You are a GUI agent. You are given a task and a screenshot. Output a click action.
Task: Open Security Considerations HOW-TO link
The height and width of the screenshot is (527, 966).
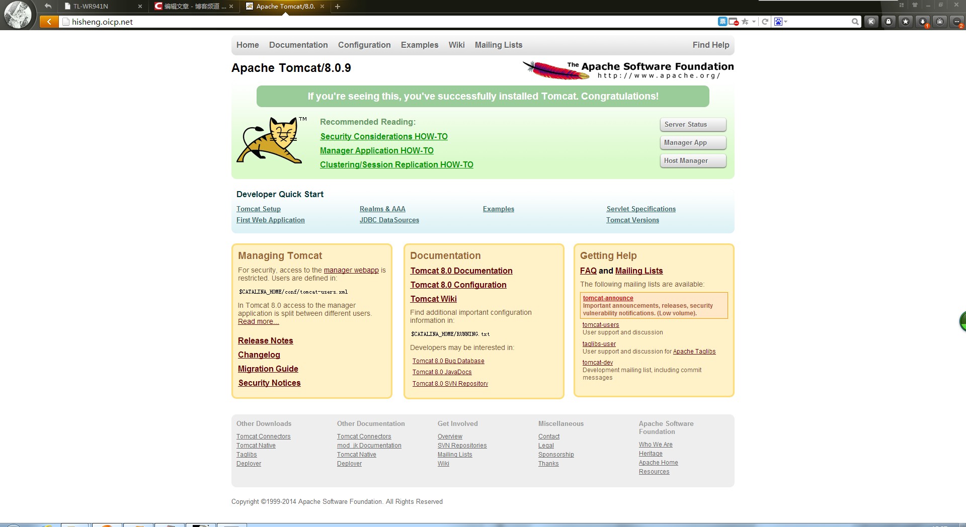(x=384, y=136)
